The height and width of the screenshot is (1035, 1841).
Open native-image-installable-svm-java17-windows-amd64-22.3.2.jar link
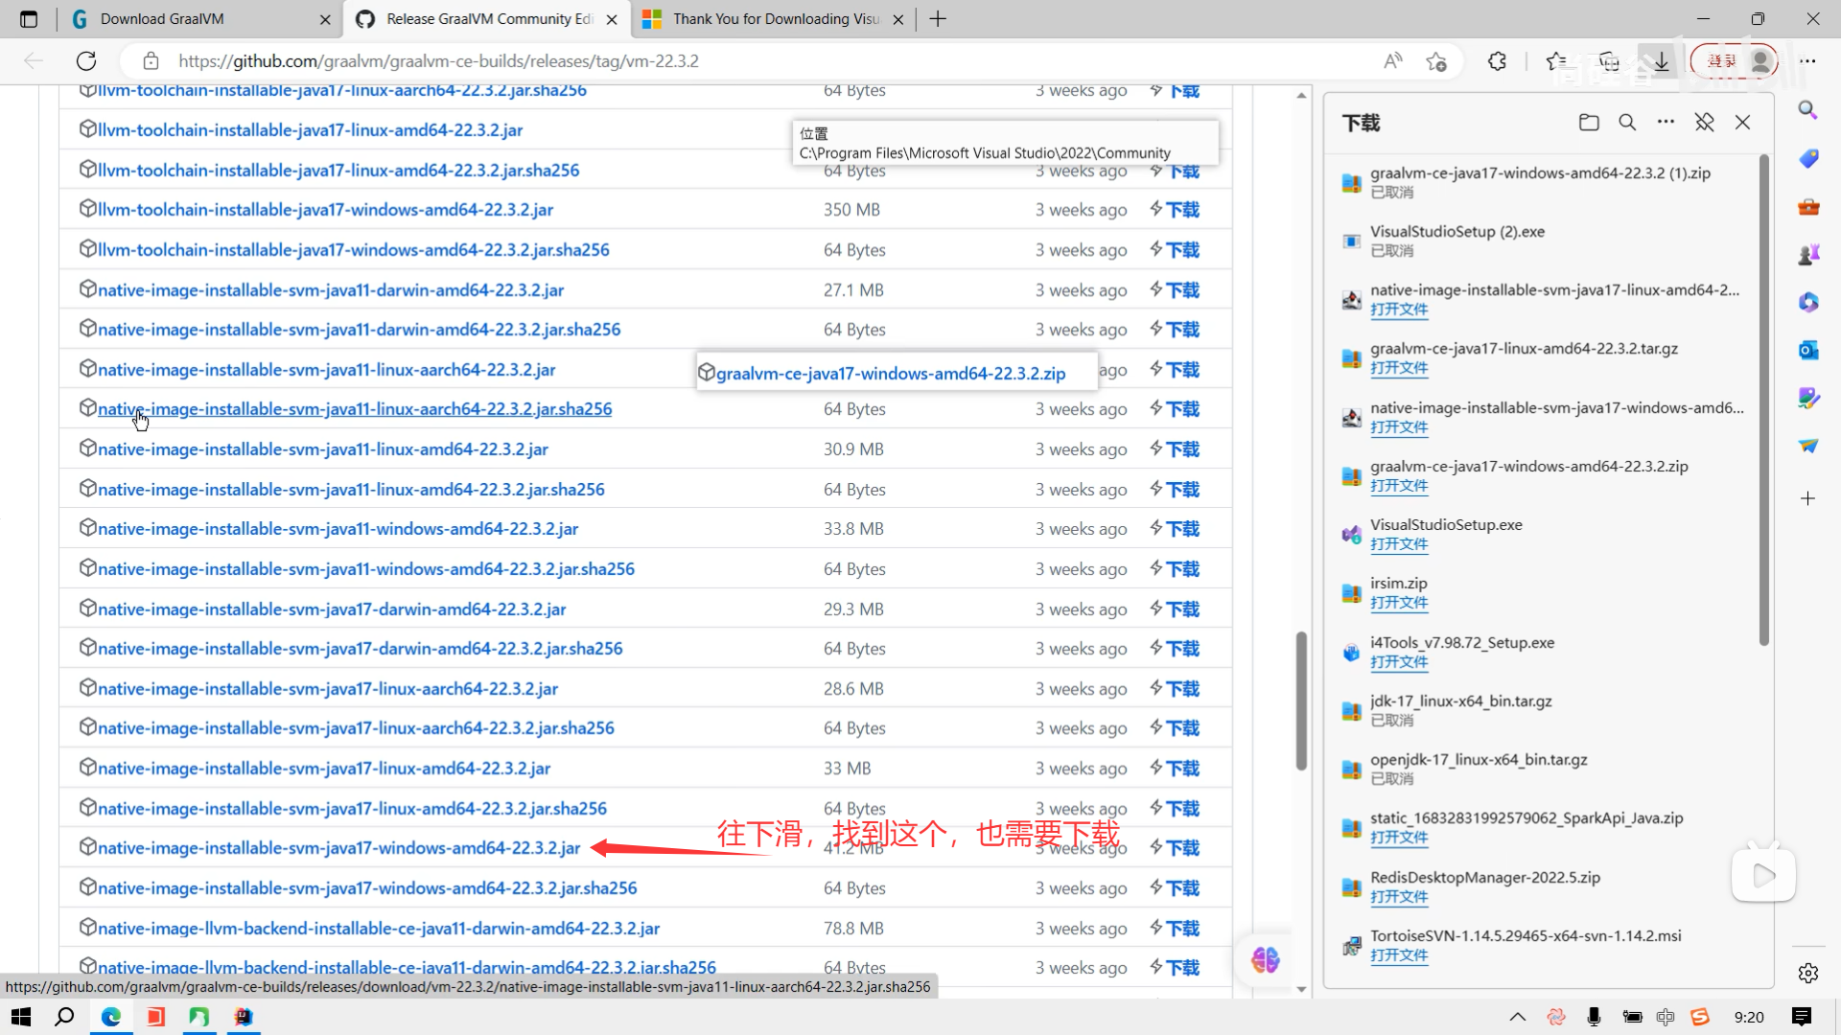(x=339, y=848)
